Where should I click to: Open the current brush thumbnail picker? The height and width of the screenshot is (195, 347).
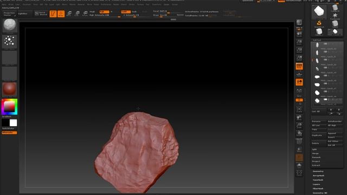pyautogui.click(x=10, y=25)
